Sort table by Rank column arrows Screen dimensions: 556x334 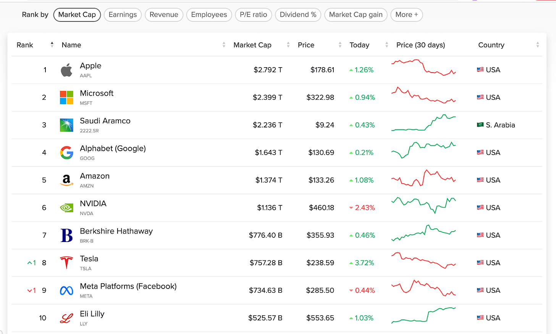(x=52, y=45)
